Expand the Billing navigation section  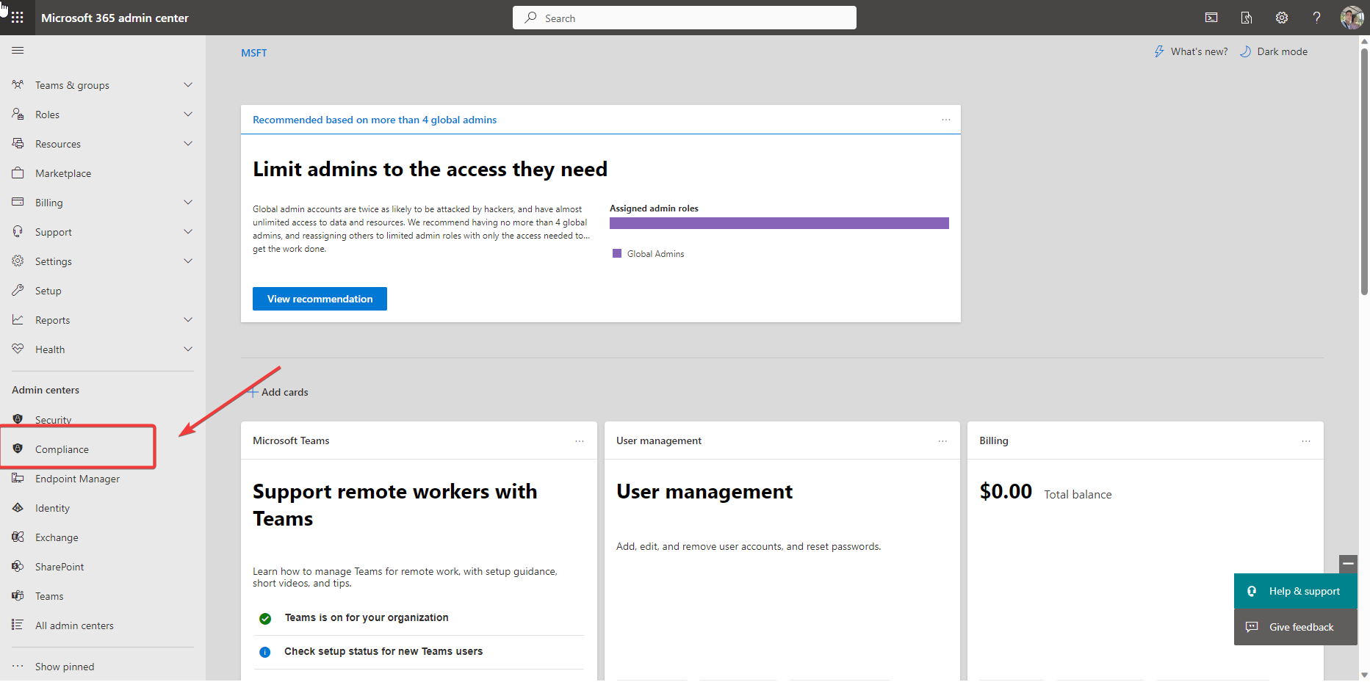(188, 203)
